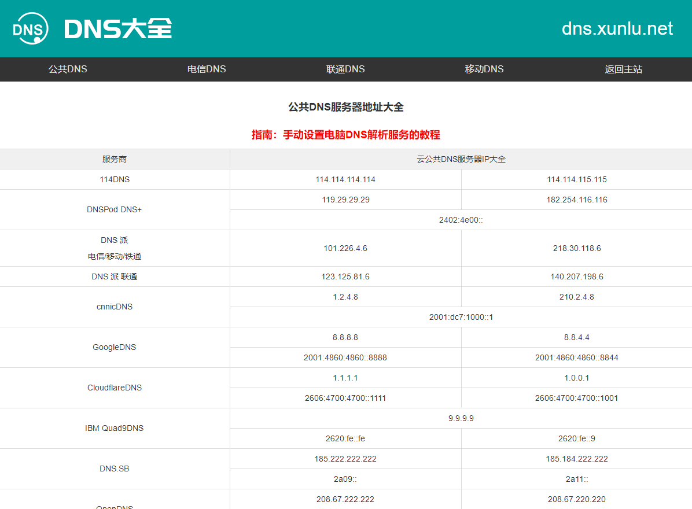Select the 1.1.1.1 address cell

345,378
